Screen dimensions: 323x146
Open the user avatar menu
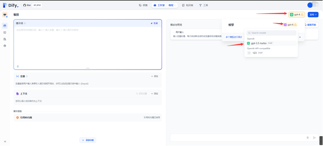(x=310, y=5)
